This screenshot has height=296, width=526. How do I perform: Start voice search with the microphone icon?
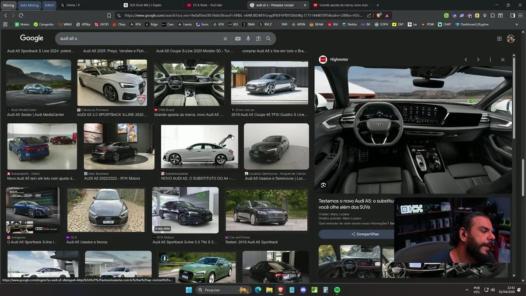pos(248,39)
